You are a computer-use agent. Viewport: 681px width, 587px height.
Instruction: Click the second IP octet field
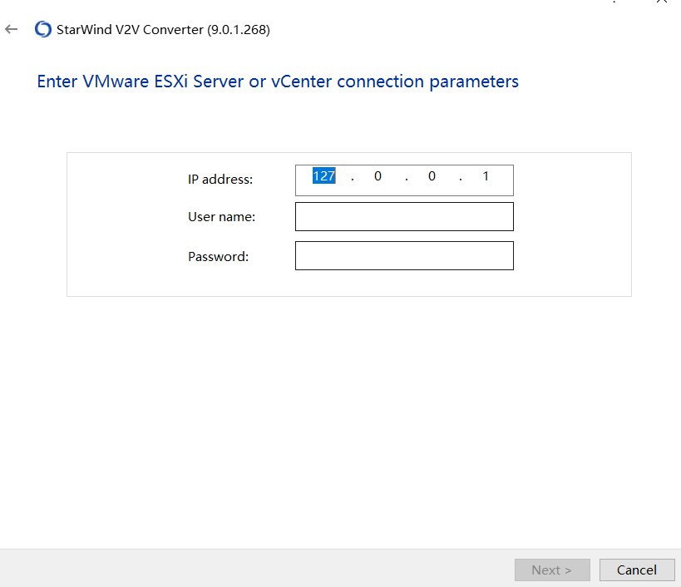(378, 176)
